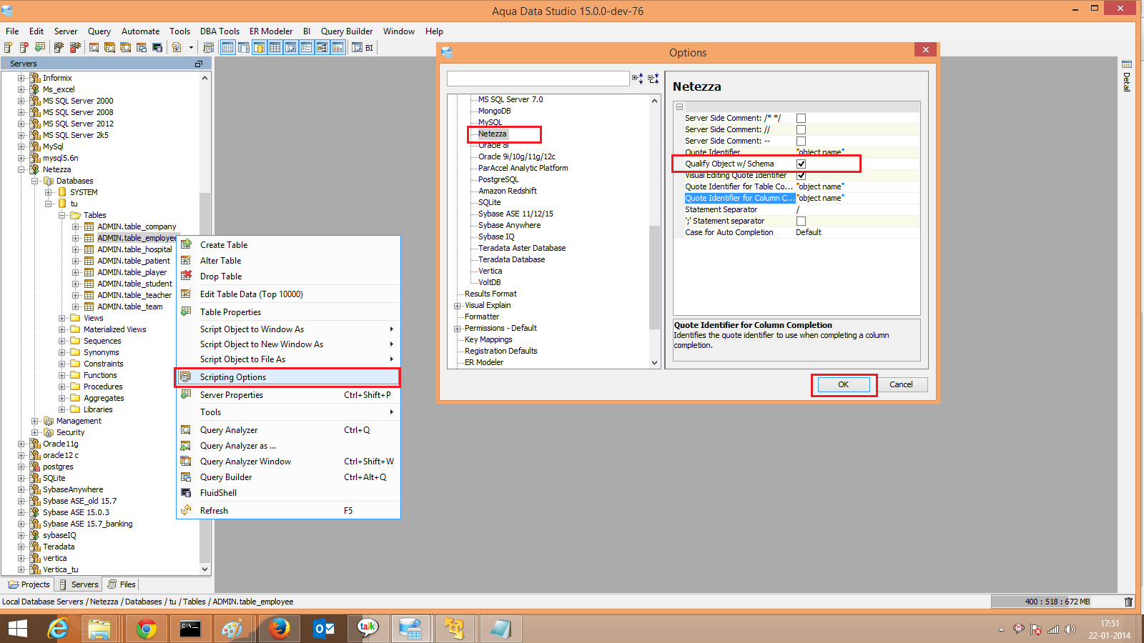Select Amazon Redshift in the Options tree
The image size is (1144, 643).
point(508,191)
